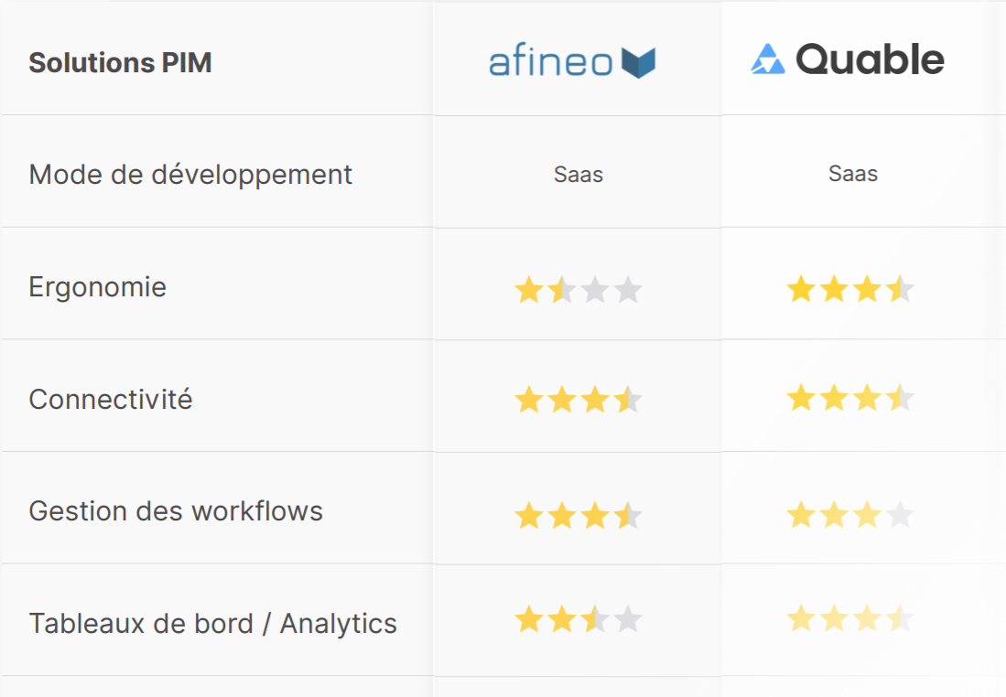This screenshot has width=1006, height=697.
Task: Click the Tableaux de bord / Analytics label
Action: [213, 623]
